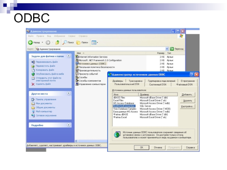The image size is (227, 170).
Task: Open the Сервис menu
Action: 72,36
